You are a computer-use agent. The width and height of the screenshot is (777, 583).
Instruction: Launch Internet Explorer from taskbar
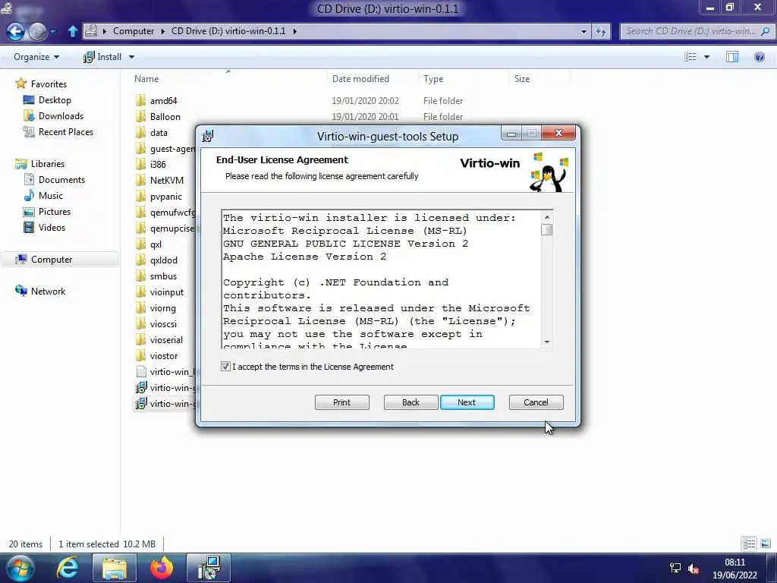coord(67,568)
